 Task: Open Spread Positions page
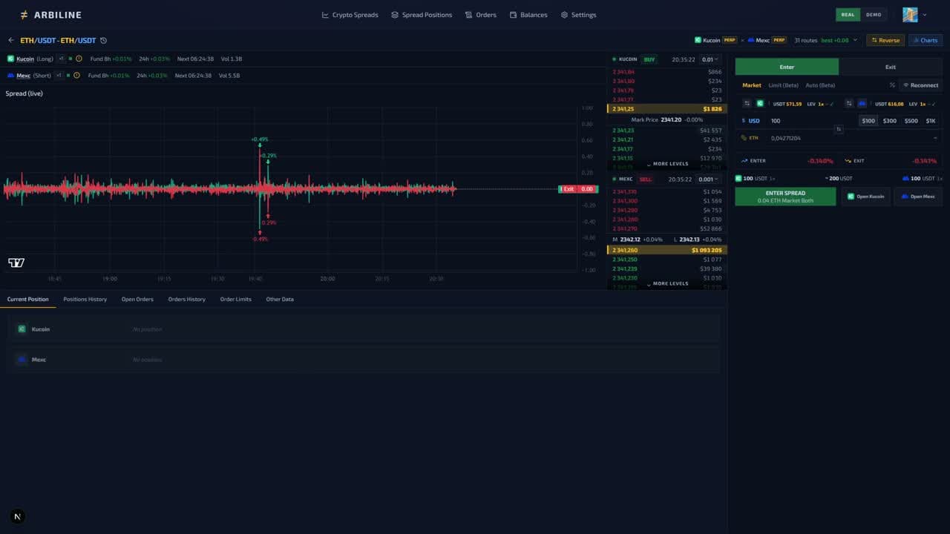pyautogui.click(x=422, y=15)
